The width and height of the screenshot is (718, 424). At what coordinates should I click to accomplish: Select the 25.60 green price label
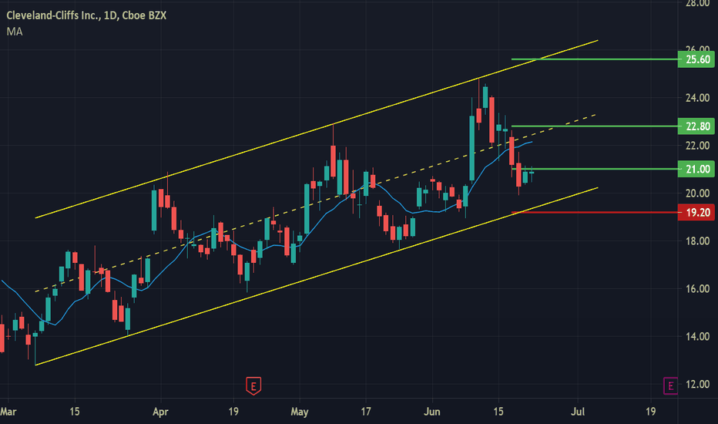[x=696, y=59]
